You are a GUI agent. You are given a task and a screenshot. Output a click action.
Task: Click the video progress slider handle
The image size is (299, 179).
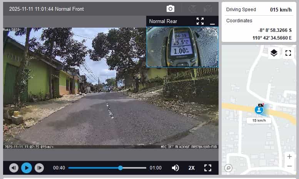[120, 168]
